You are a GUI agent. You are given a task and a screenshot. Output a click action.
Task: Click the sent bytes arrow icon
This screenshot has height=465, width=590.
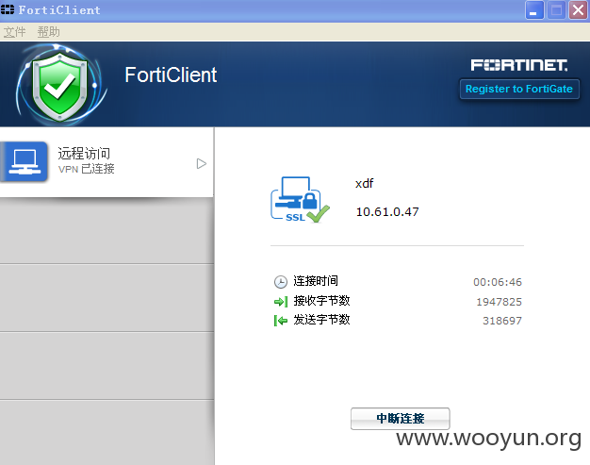tap(280, 321)
